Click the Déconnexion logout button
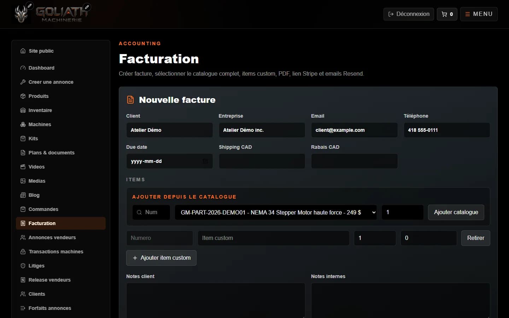The width and height of the screenshot is (509, 318). [409, 14]
